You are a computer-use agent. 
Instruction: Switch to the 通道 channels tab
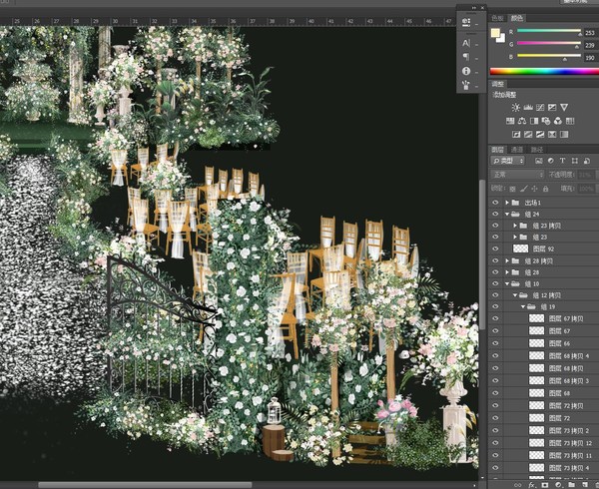click(x=517, y=150)
